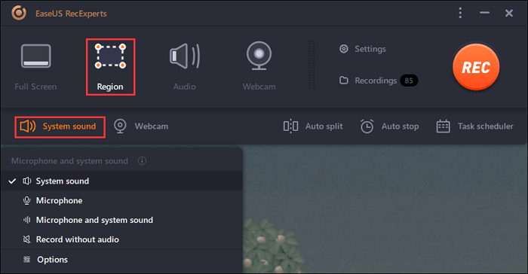Open the Recordings folder icon
Viewport: 528px width, 274px height.
(x=343, y=81)
